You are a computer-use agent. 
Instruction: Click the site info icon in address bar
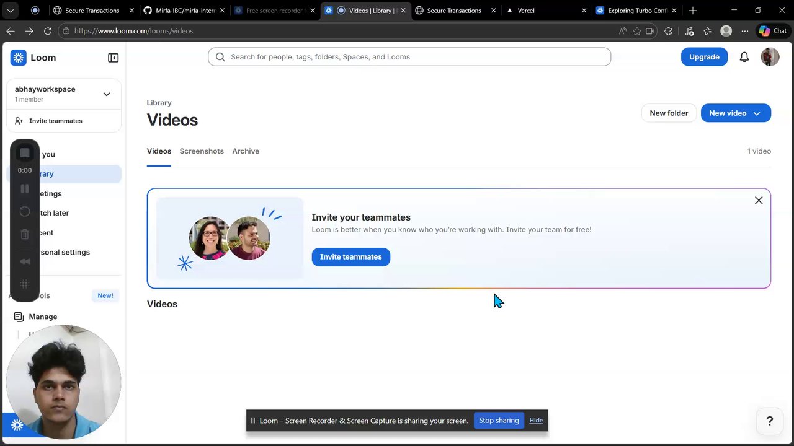pyautogui.click(x=66, y=31)
